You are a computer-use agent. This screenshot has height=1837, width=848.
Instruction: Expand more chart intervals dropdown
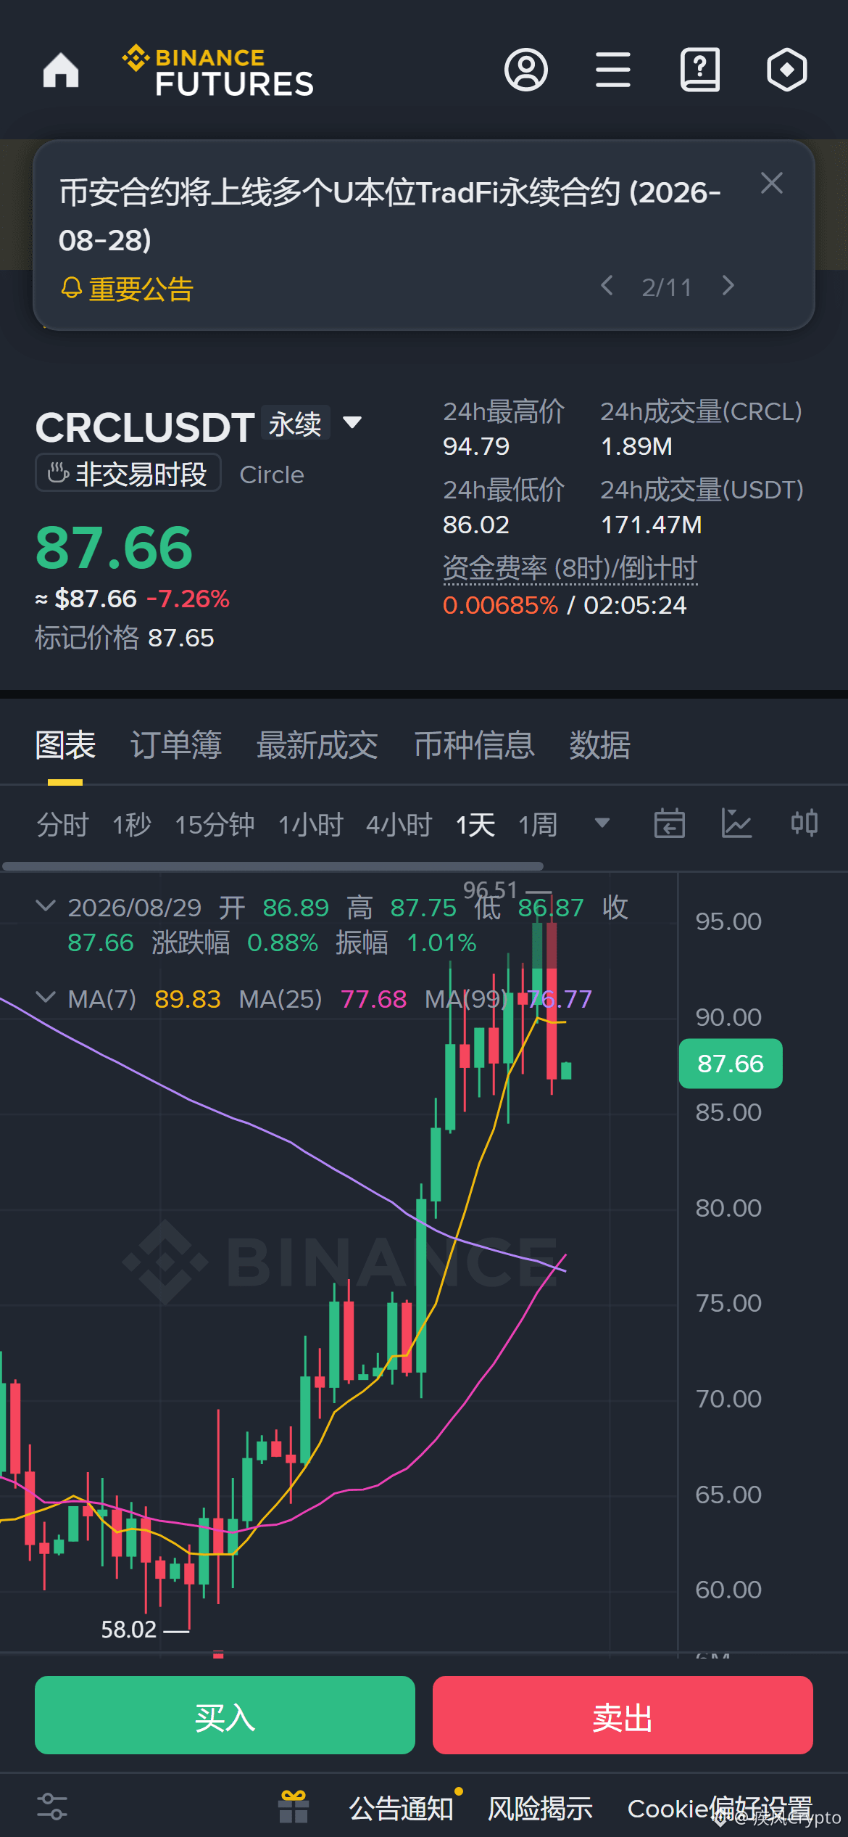pos(602,823)
